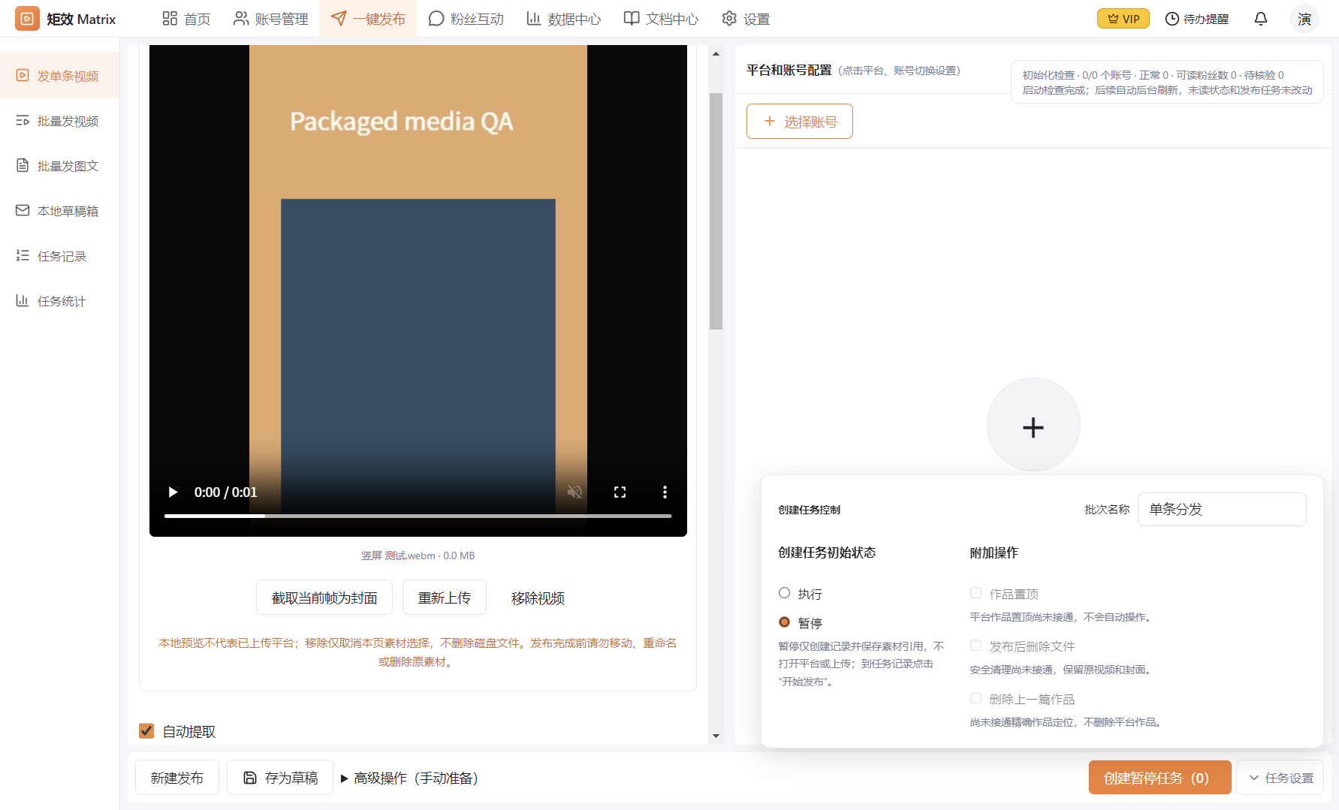Click 重新上传 re-upload button
The width and height of the screenshot is (1339, 810).
pyautogui.click(x=445, y=598)
